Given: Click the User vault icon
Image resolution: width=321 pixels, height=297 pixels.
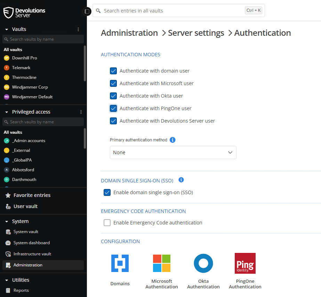Looking at the screenshot, I should [x=8, y=206].
